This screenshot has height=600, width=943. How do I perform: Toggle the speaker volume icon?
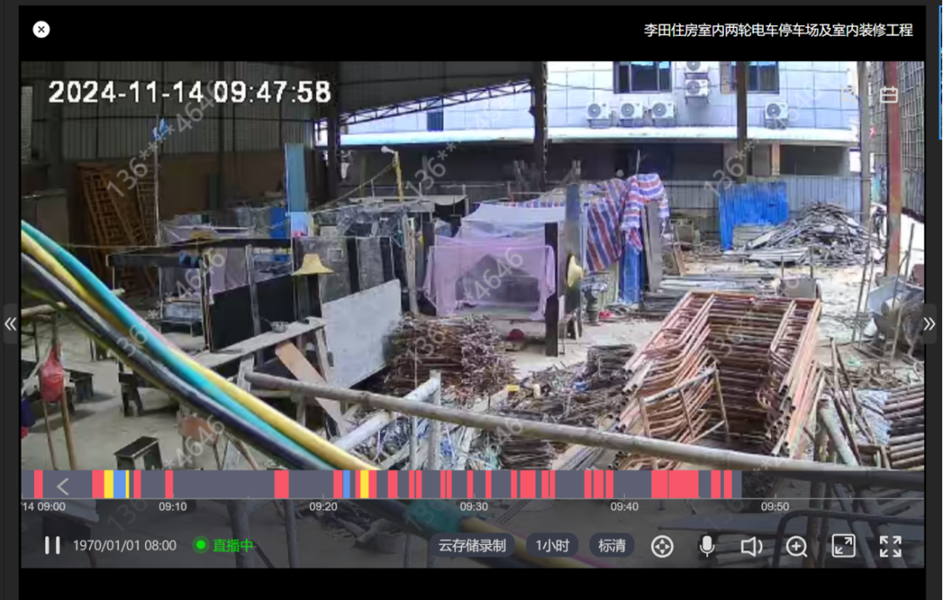tap(751, 546)
